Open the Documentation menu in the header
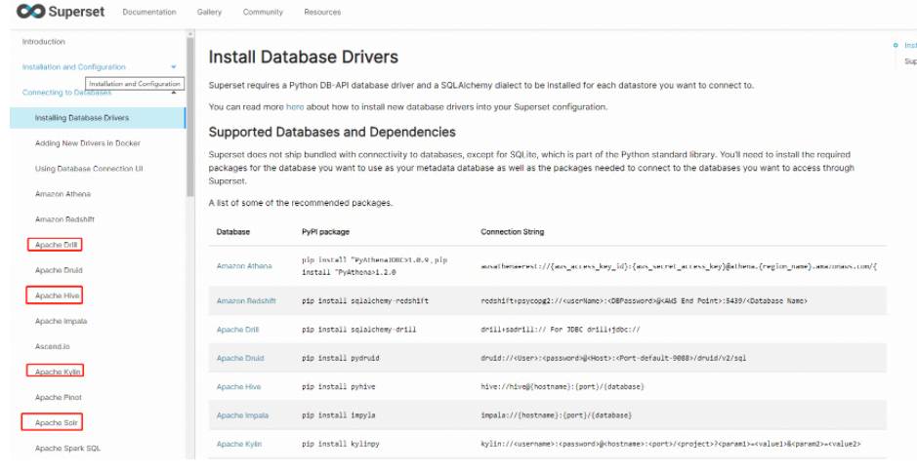Viewport: 917px width, 473px height. coord(149,12)
